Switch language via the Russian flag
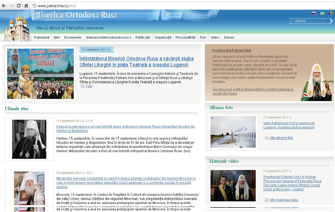Viewport: 335px width, 212px height. tap(314, 13)
